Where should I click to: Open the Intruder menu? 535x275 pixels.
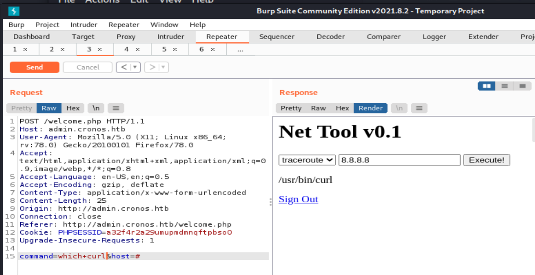click(84, 25)
